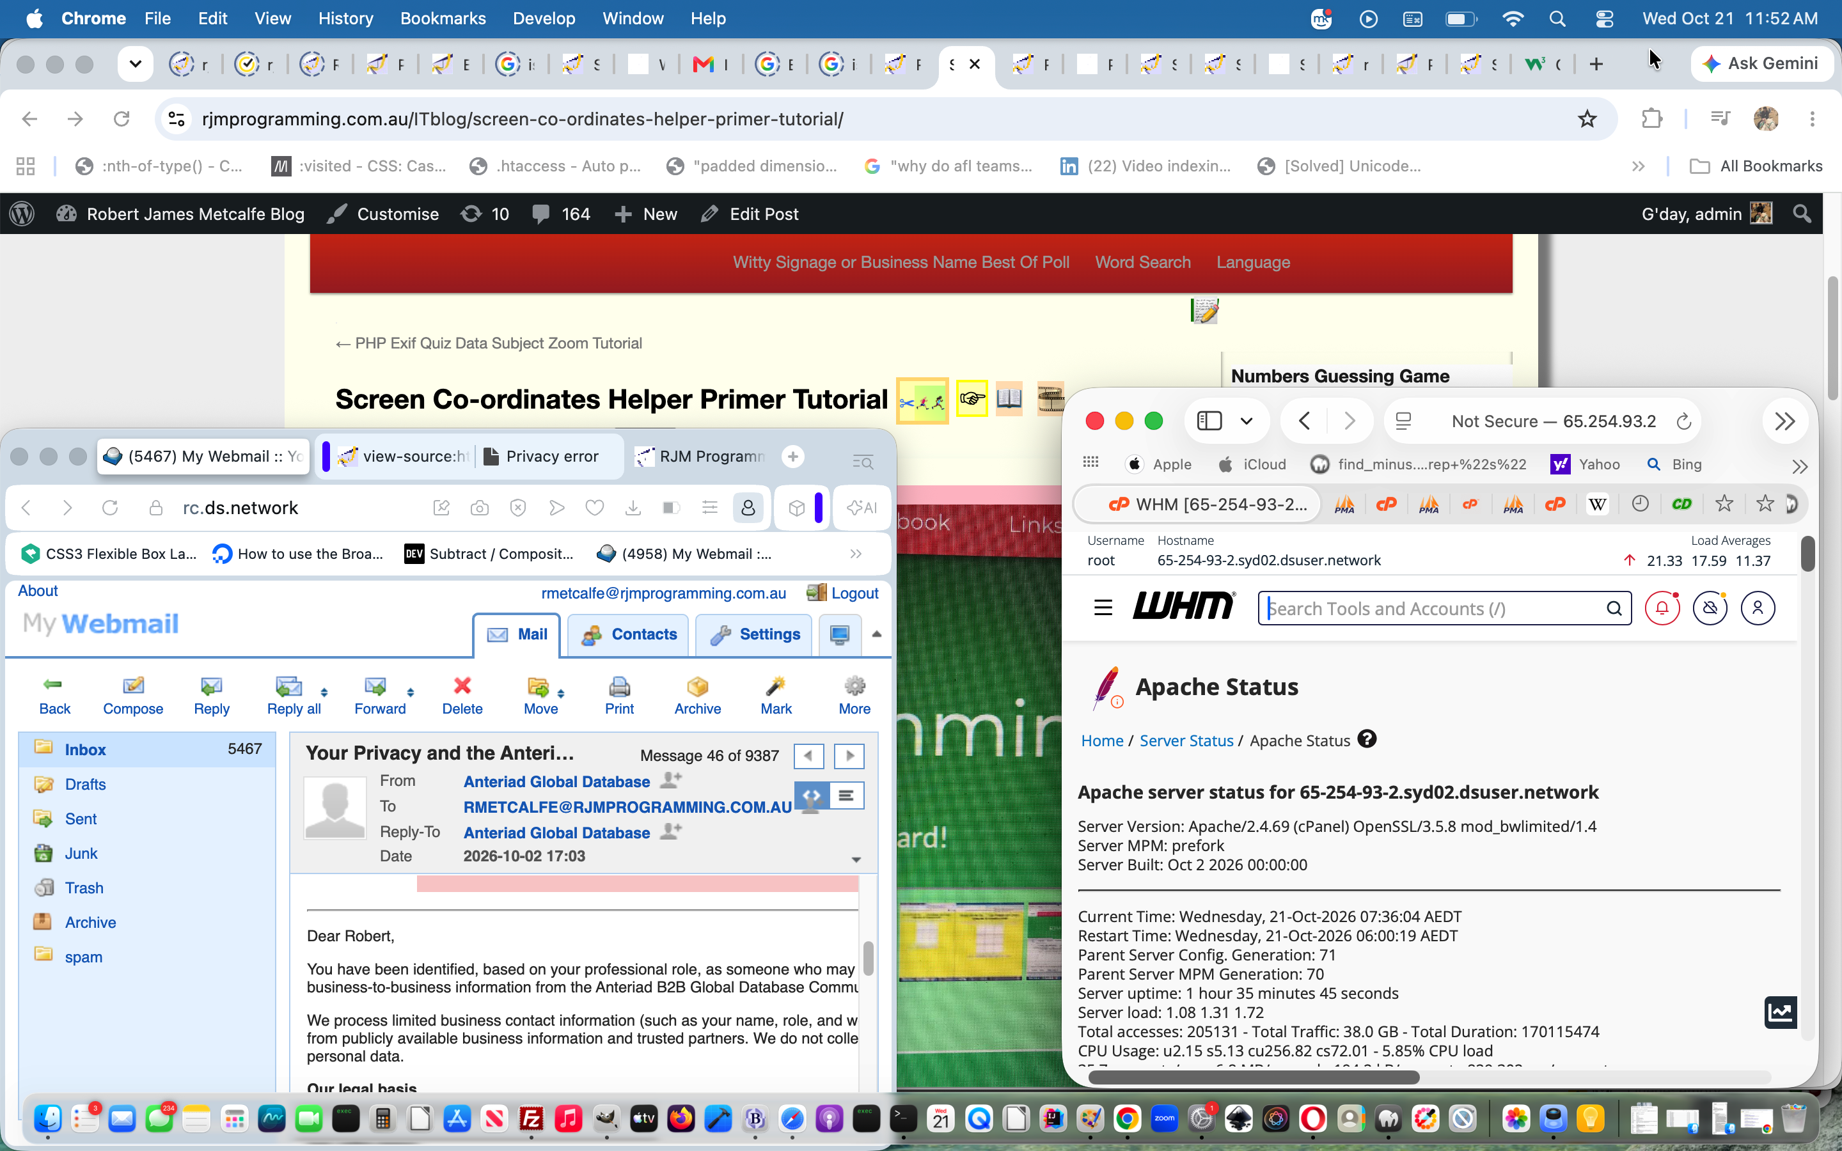Click the Apache Status help question mark
The image size is (1842, 1151).
coord(1367,739)
